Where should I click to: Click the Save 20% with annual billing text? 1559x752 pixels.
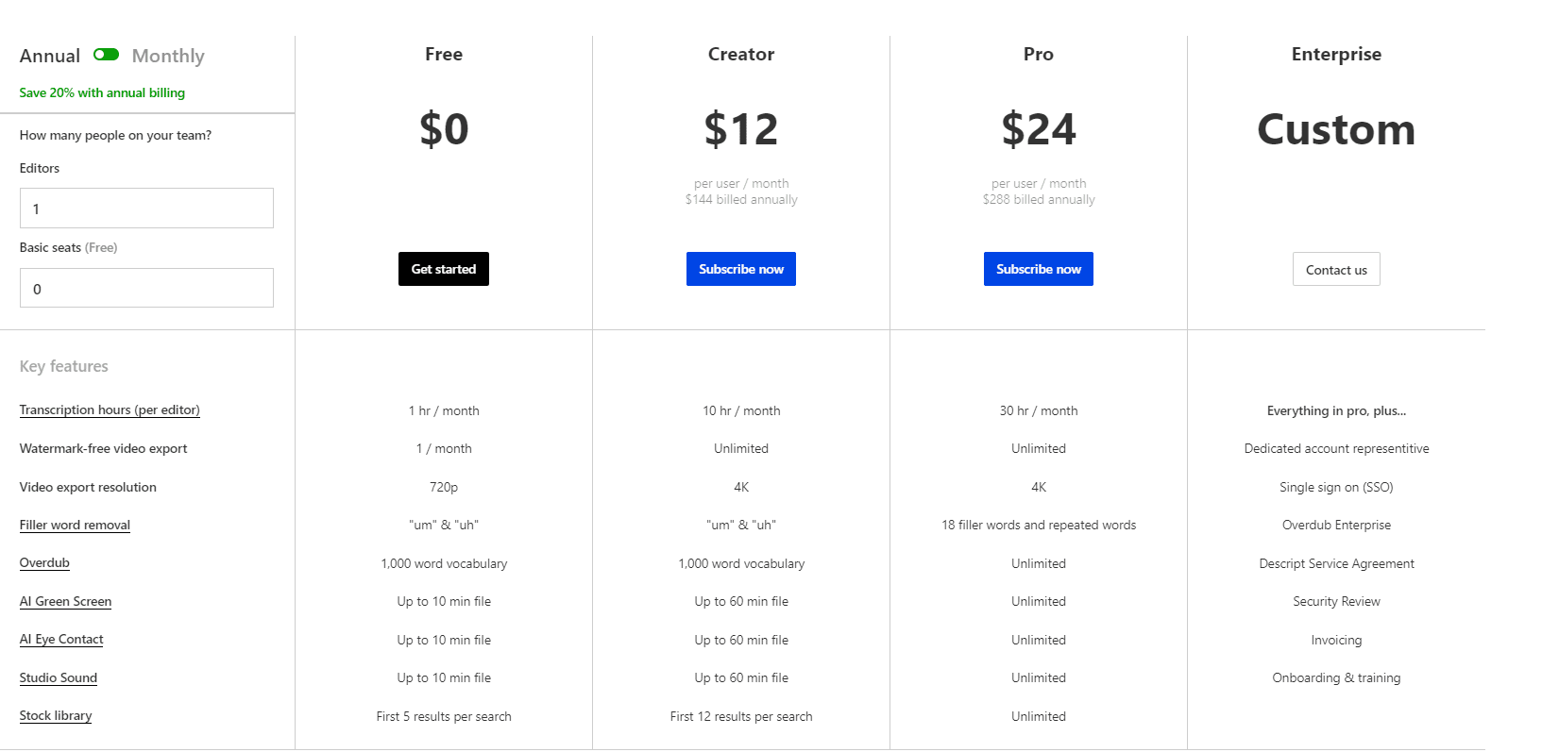[x=101, y=92]
